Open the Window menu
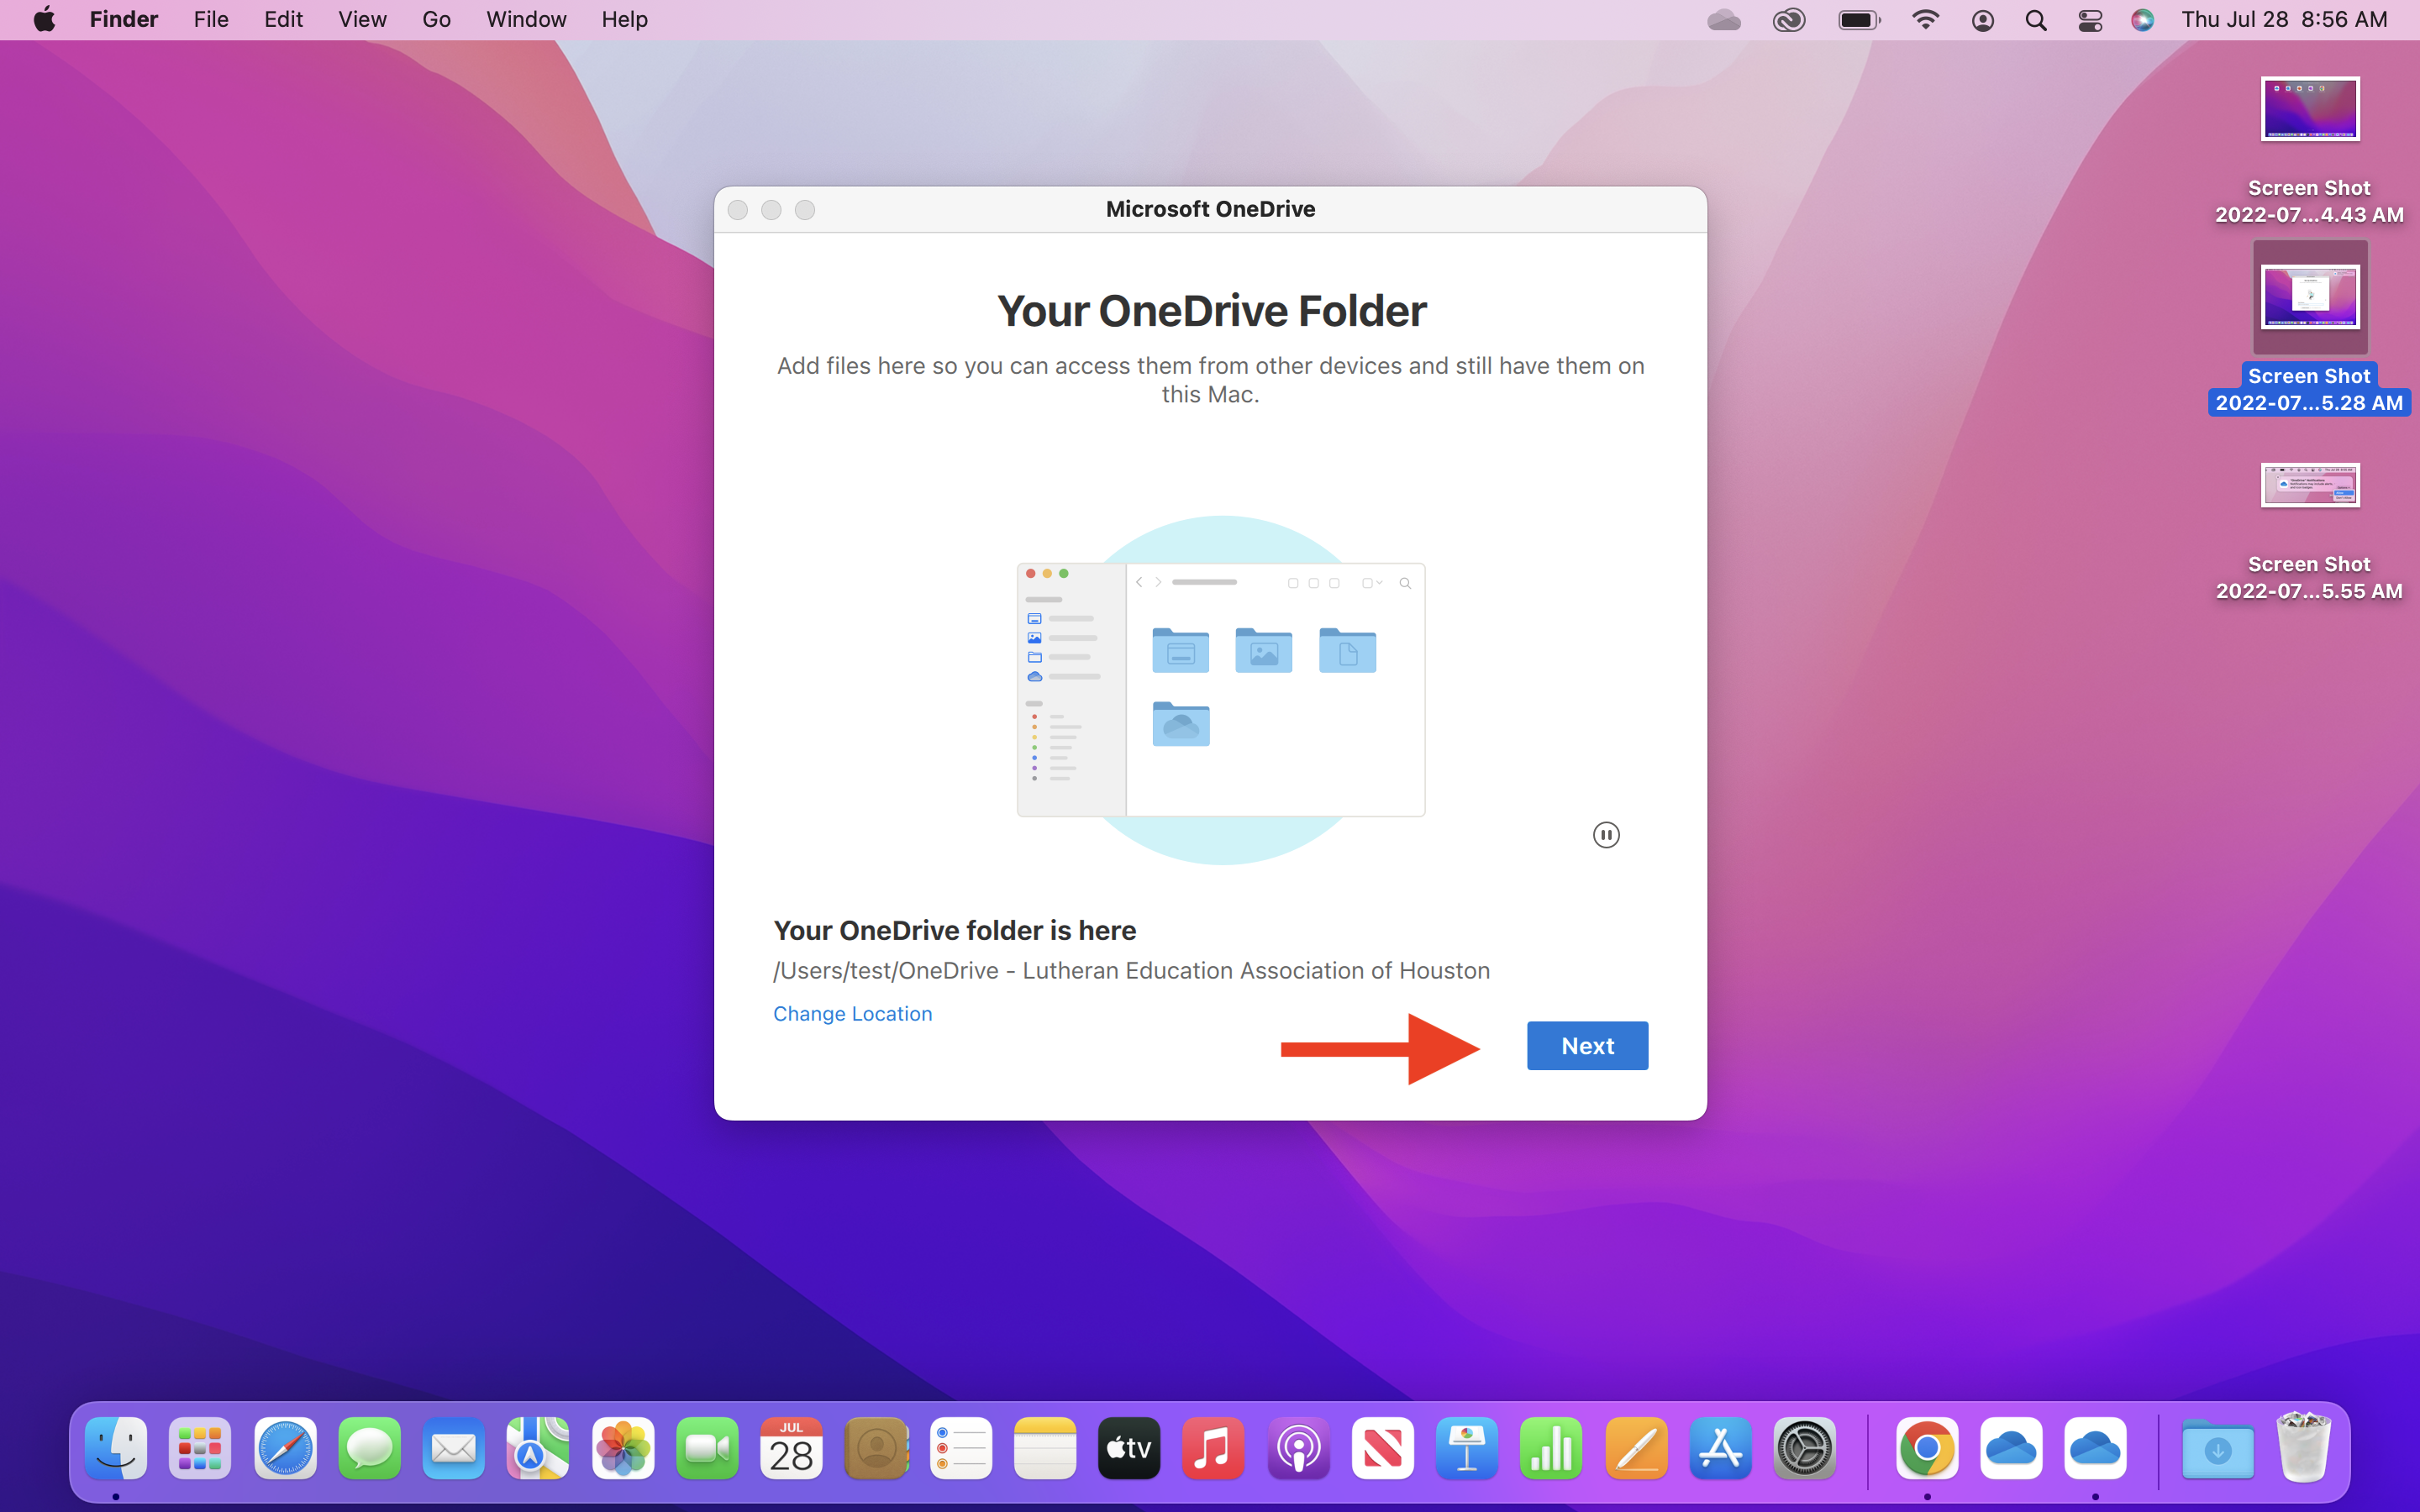This screenshot has height=1512, width=2420. click(x=526, y=19)
